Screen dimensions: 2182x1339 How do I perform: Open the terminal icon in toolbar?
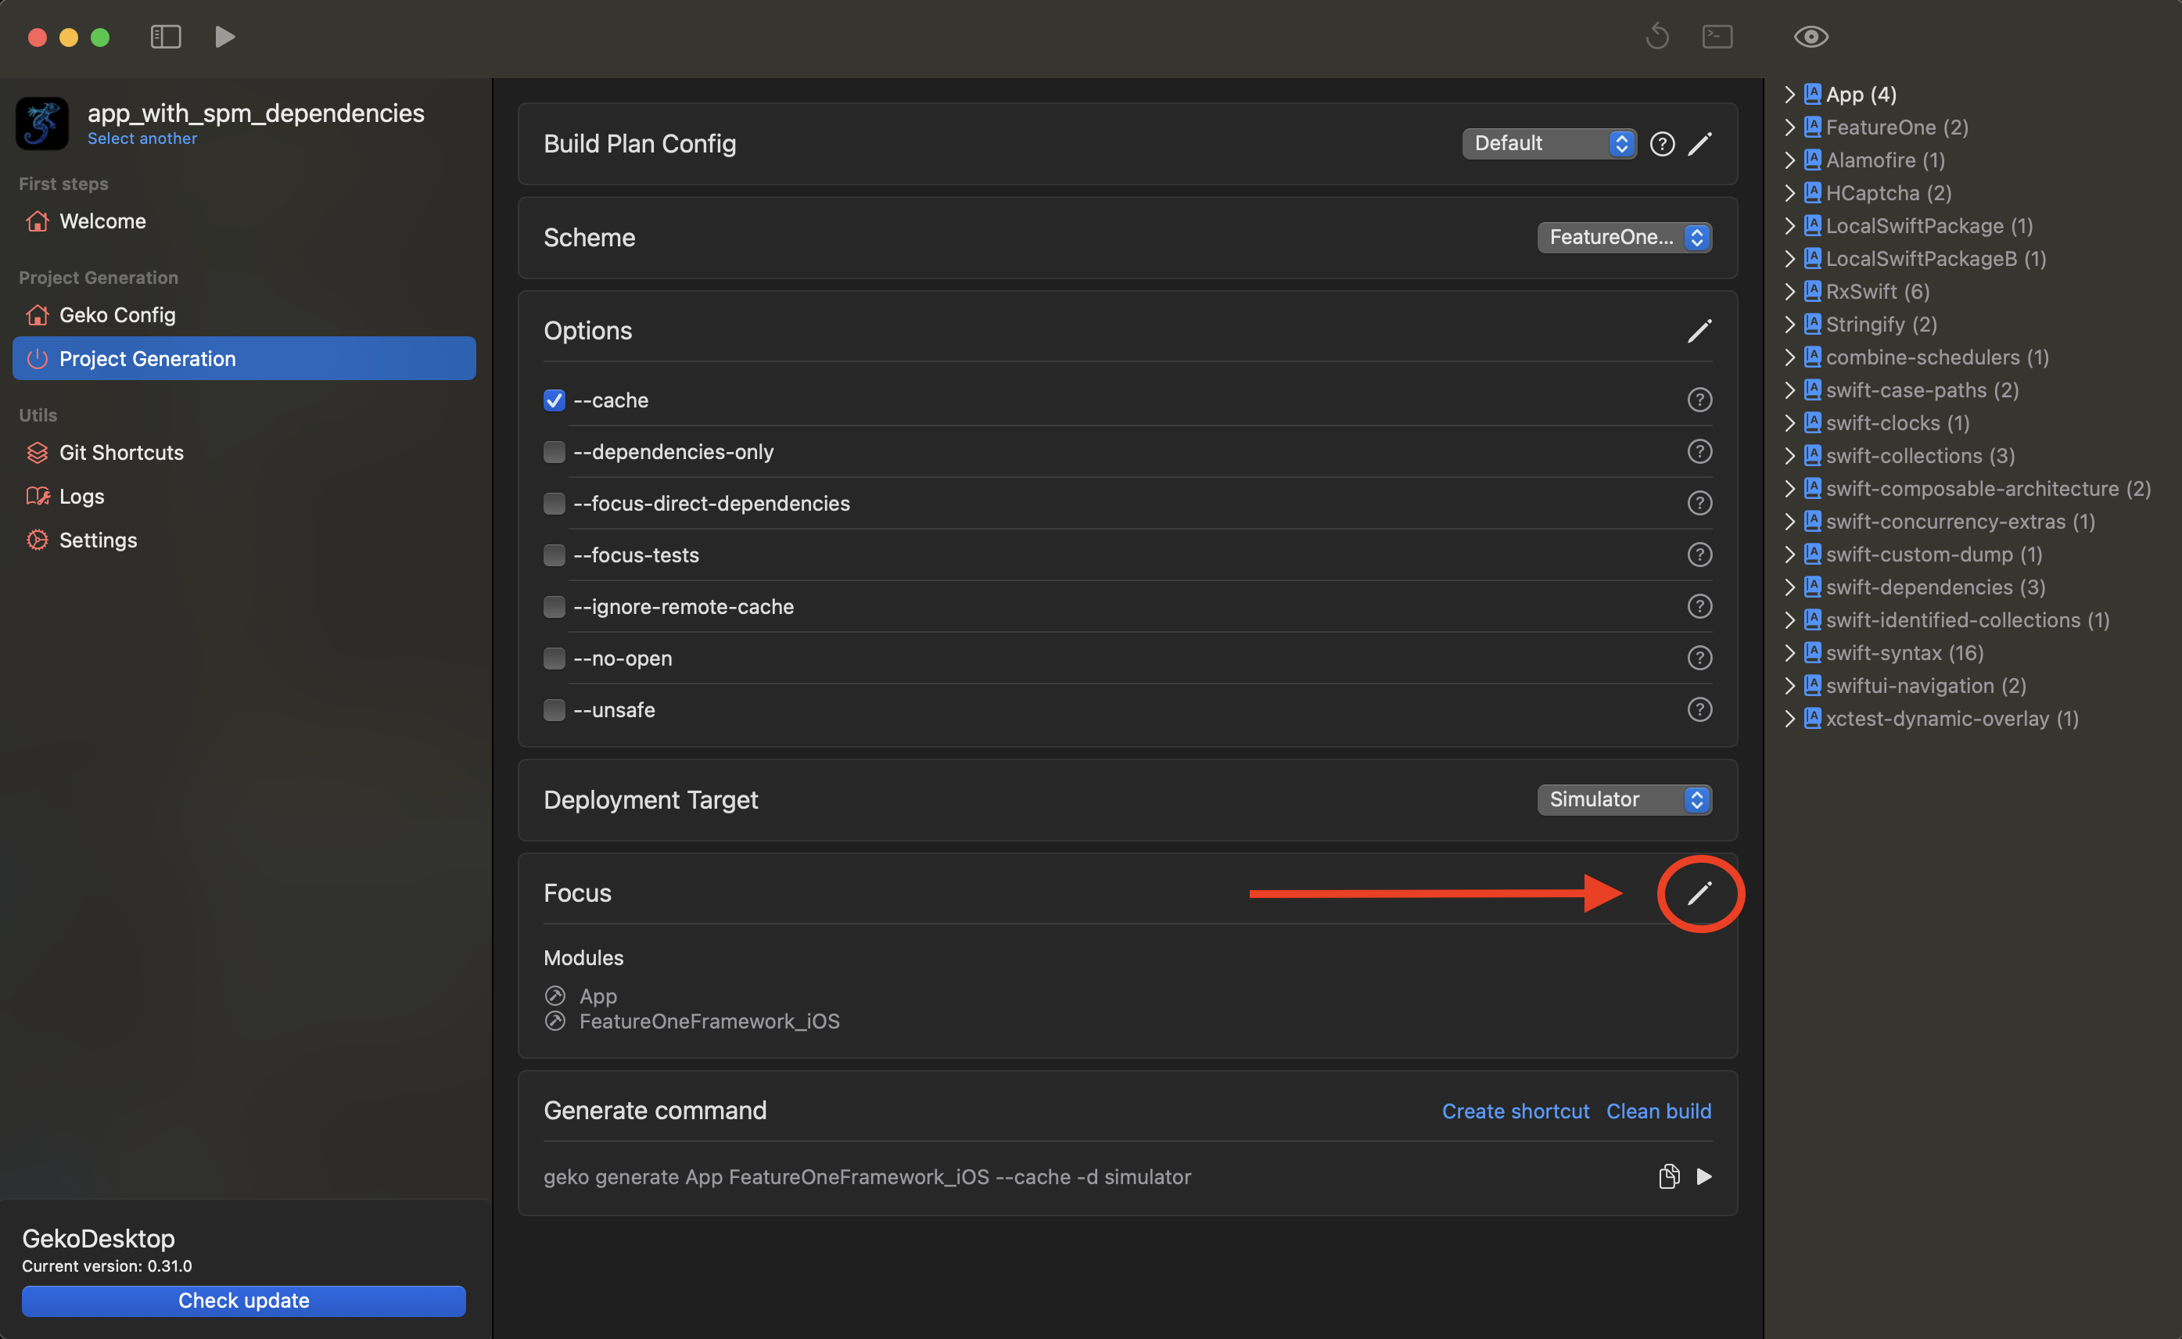coord(1716,36)
